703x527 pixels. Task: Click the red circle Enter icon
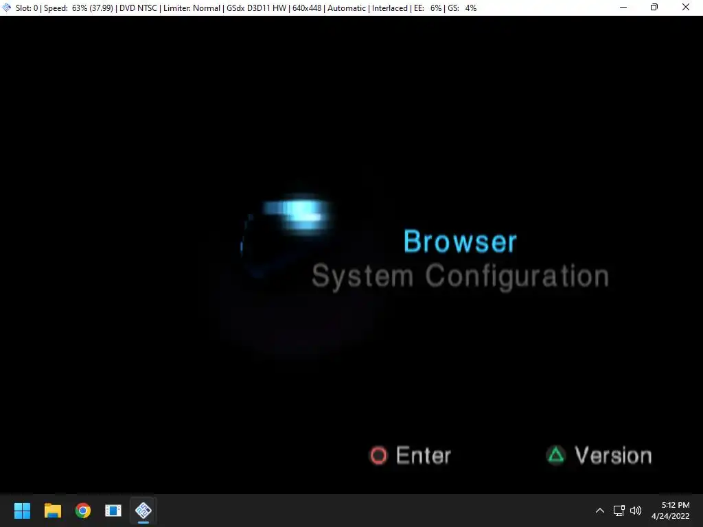coord(378,456)
